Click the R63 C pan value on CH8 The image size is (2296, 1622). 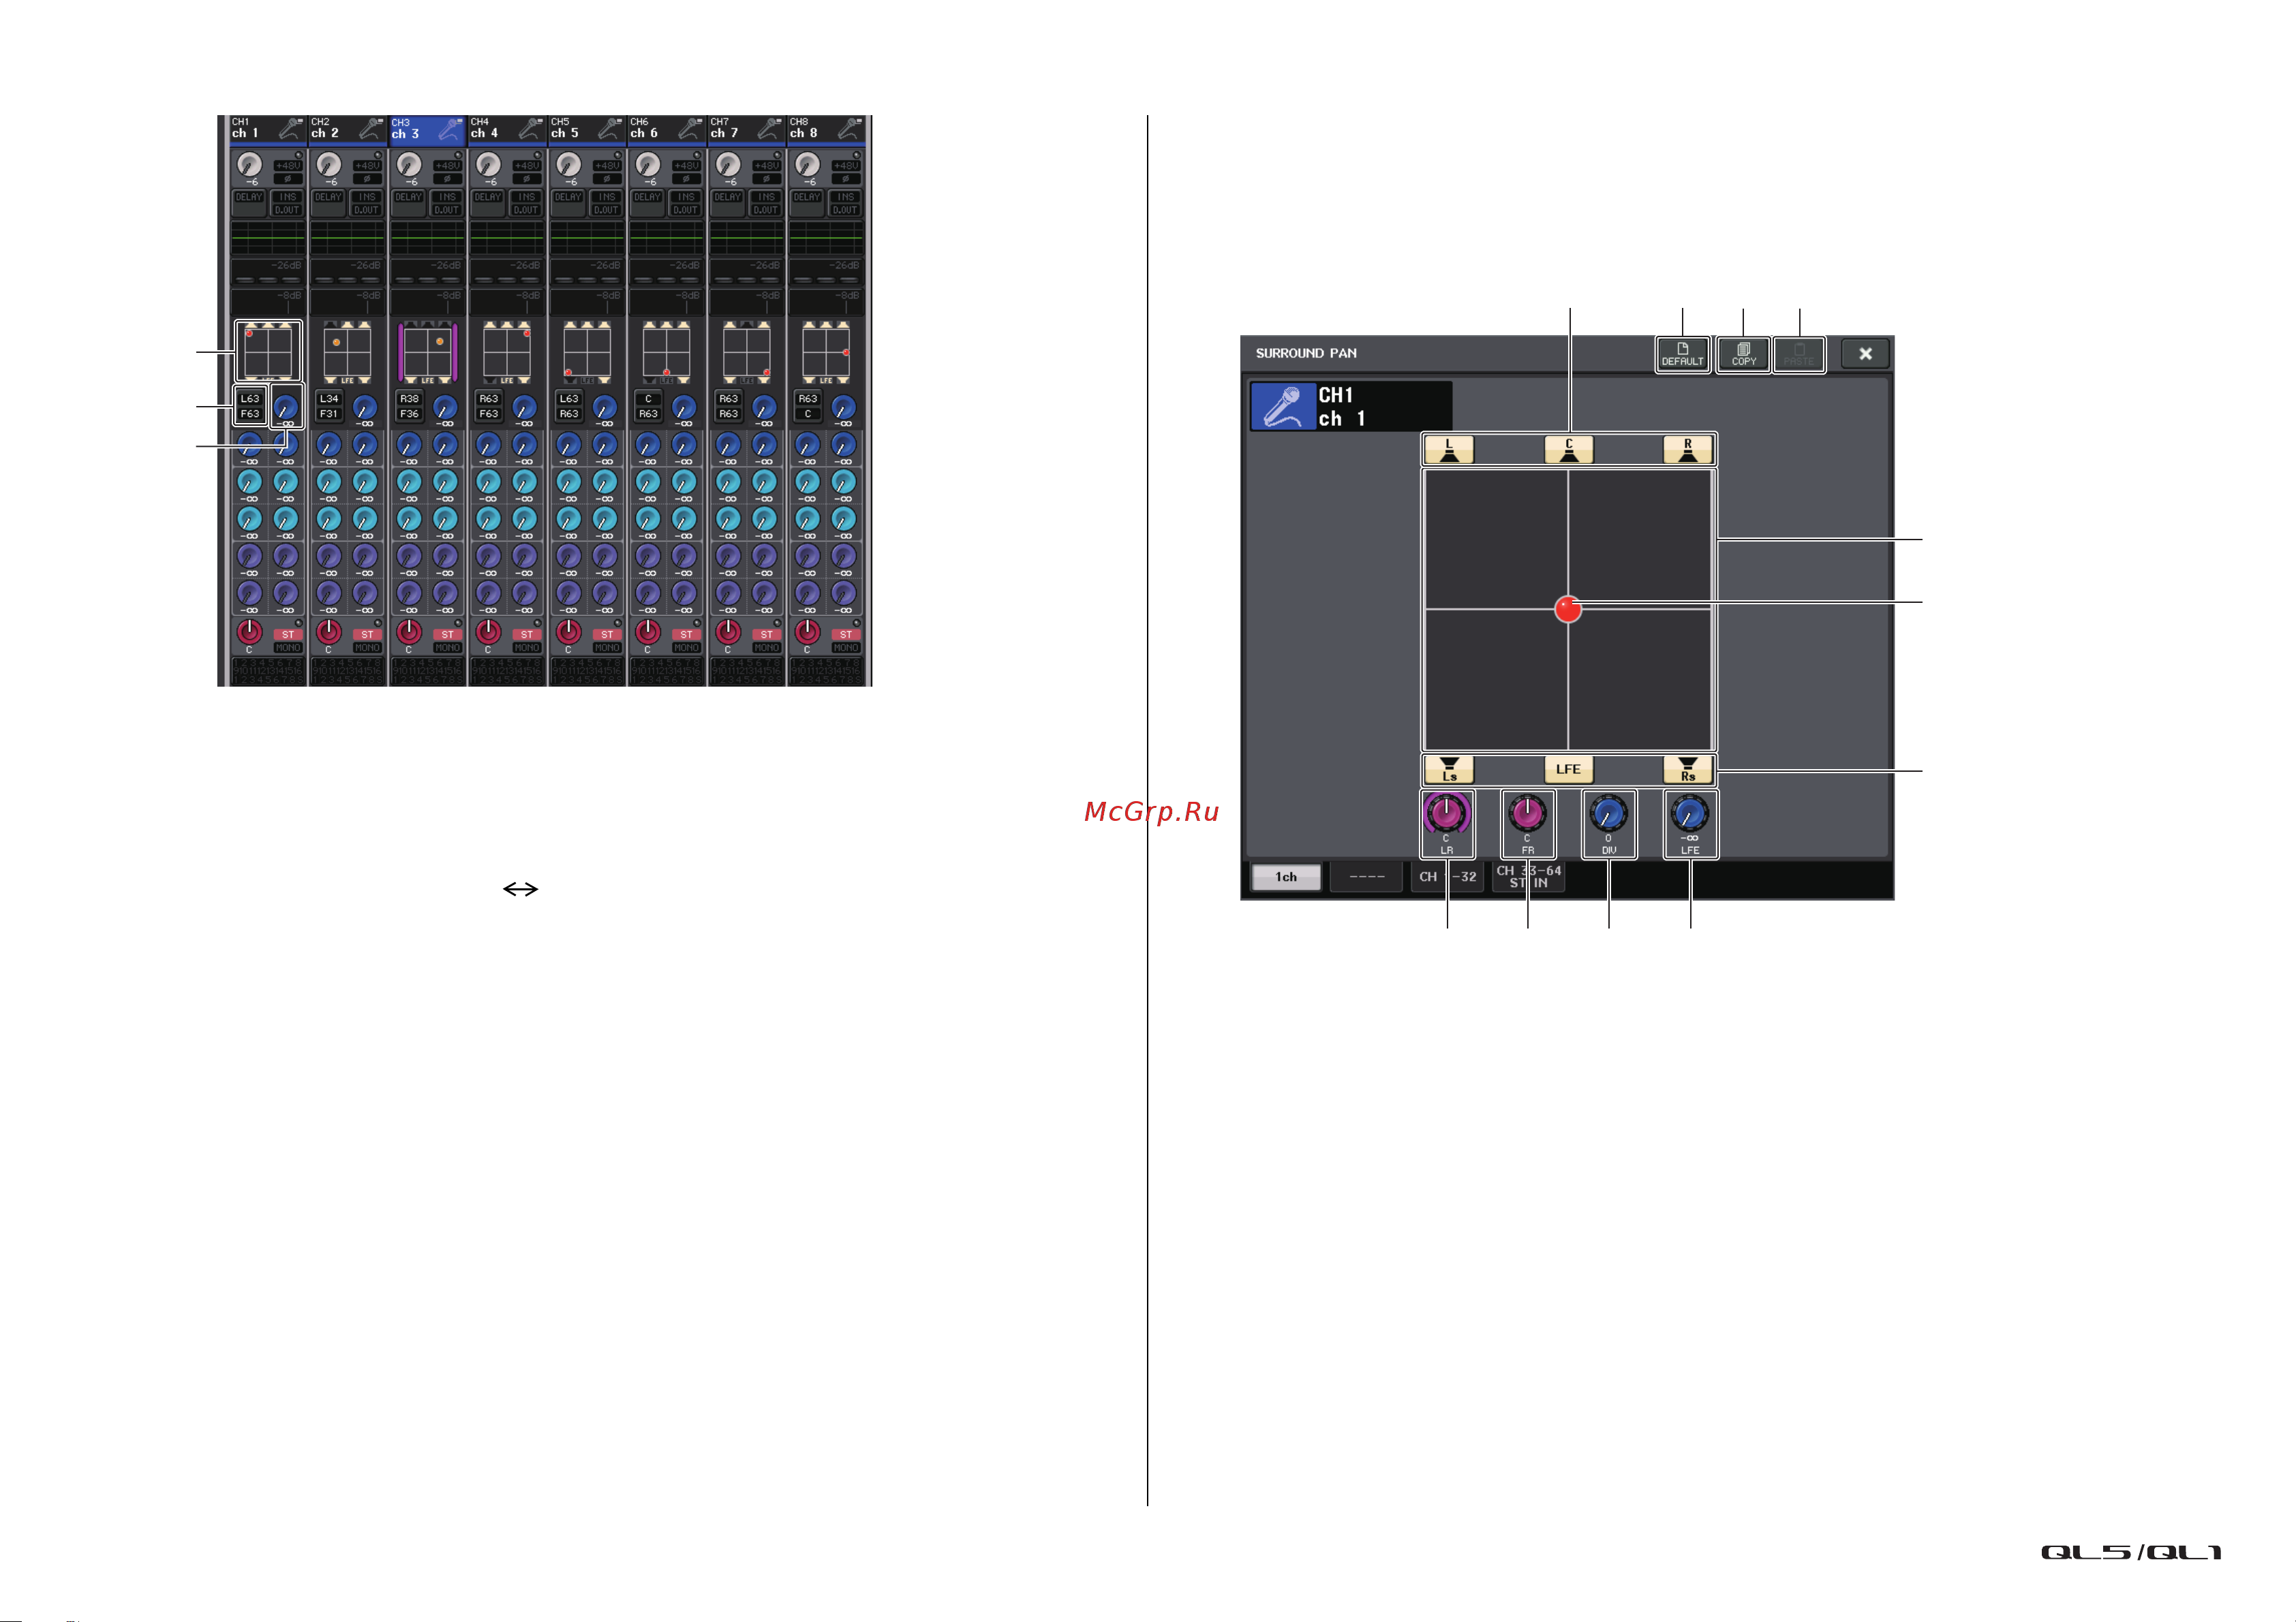tap(808, 406)
